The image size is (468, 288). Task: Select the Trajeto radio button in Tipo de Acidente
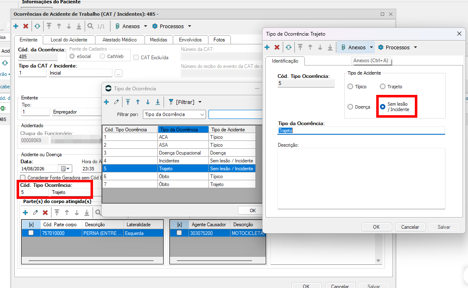point(382,87)
